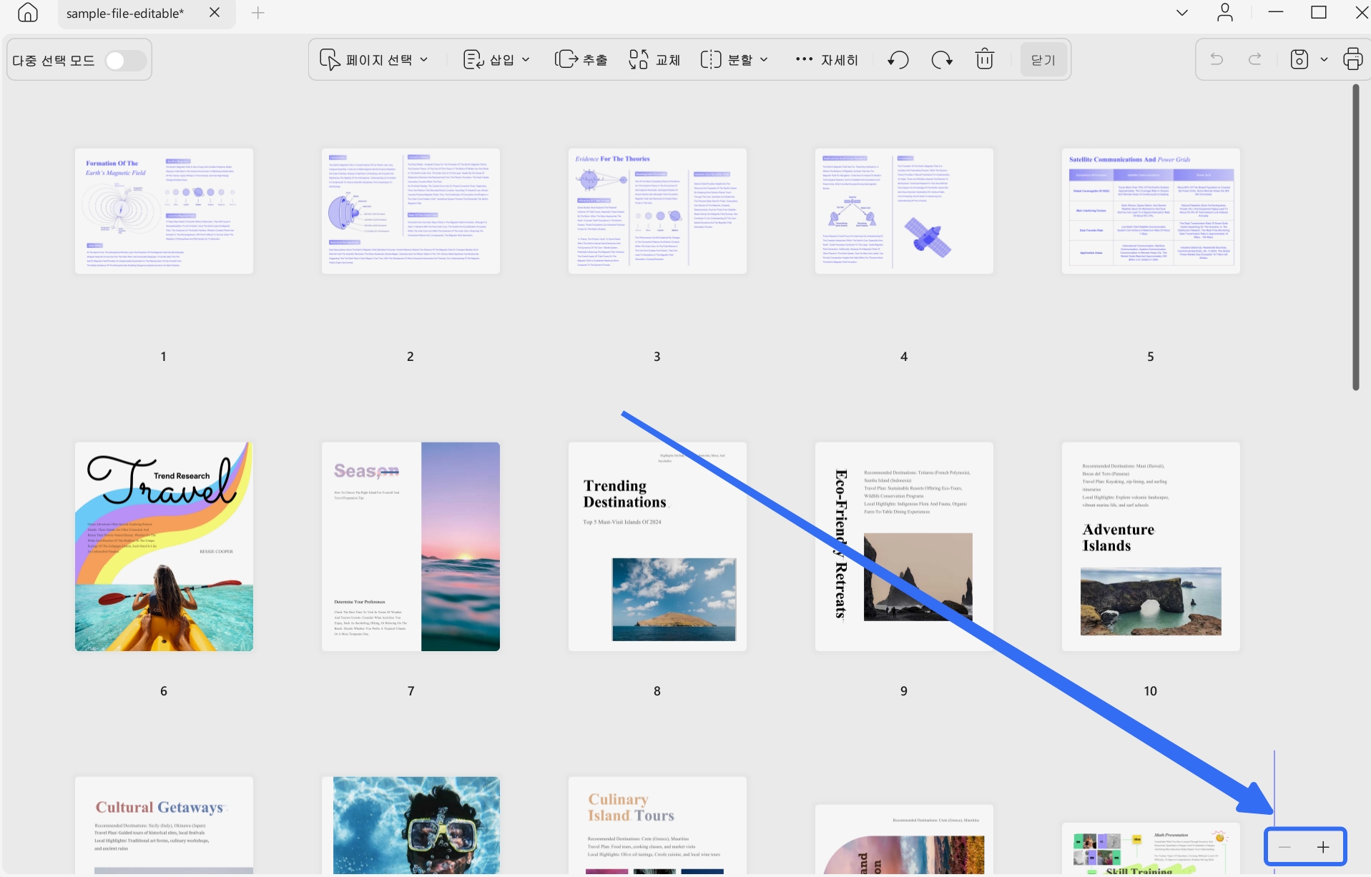The width and height of the screenshot is (1371, 877).
Task: Select the Cultural Getaways page thumbnail
Action: (x=164, y=826)
